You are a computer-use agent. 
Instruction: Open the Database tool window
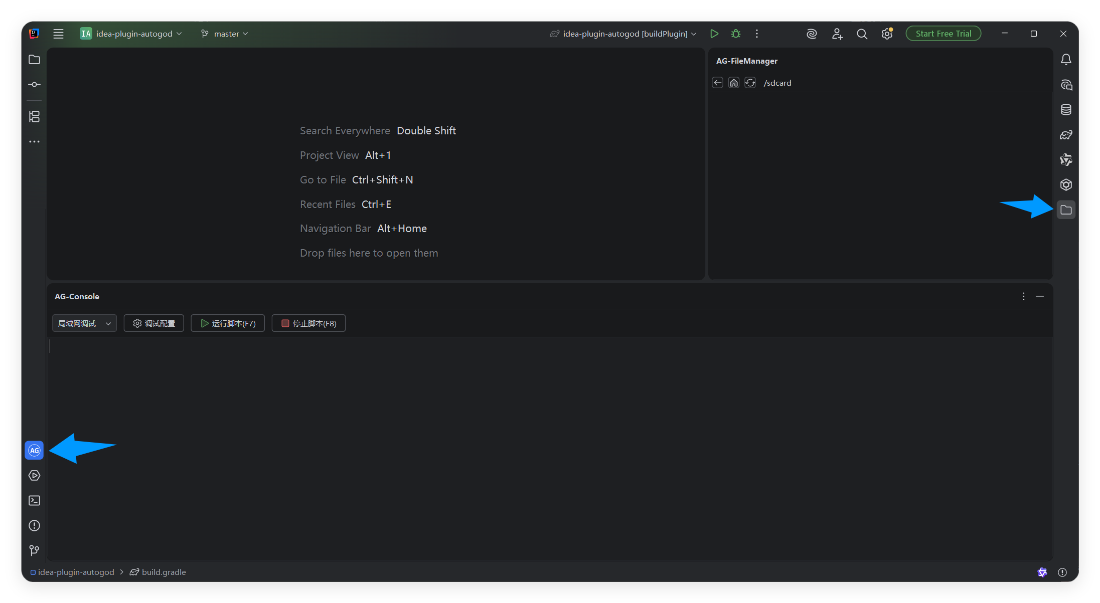[x=1066, y=110]
